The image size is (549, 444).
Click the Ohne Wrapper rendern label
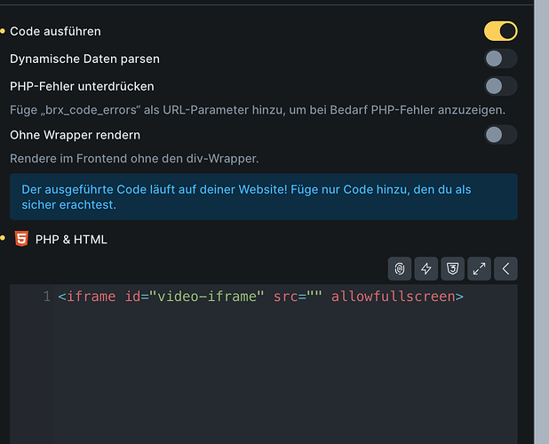click(75, 135)
